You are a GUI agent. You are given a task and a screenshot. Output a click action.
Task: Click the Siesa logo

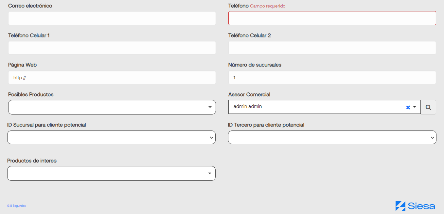point(415,206)
